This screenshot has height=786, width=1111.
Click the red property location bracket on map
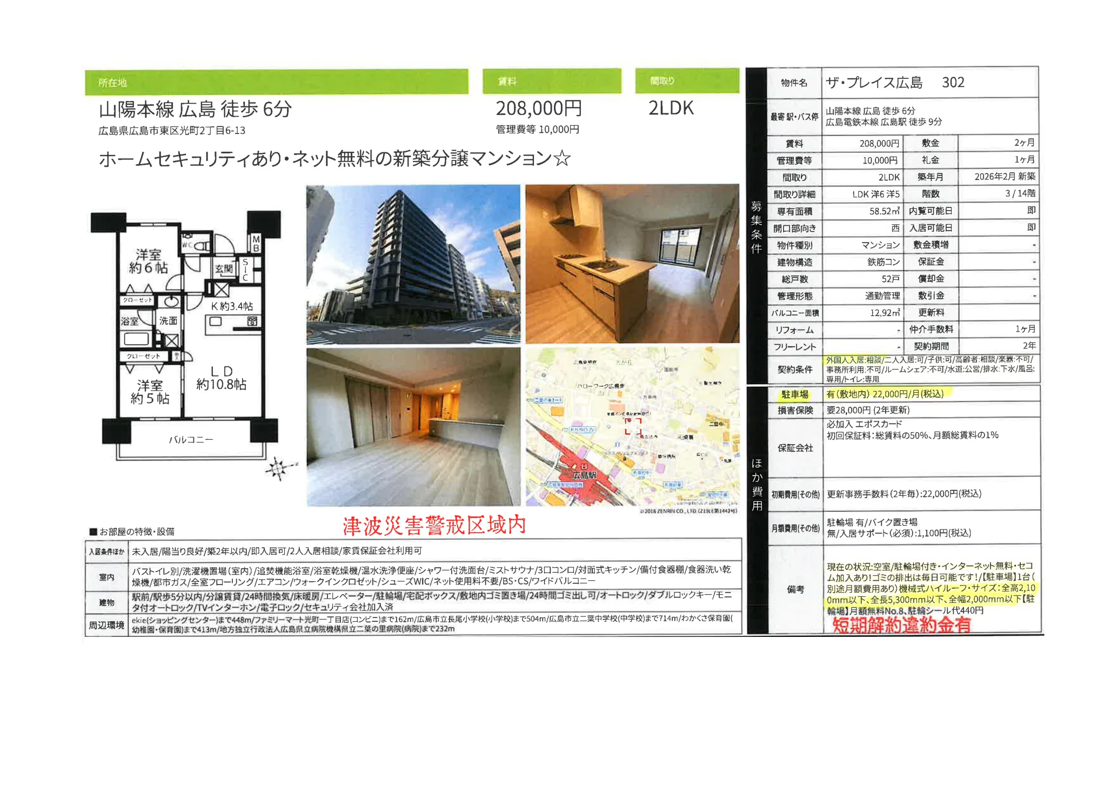pyautogui.click(x=633, y=426)
